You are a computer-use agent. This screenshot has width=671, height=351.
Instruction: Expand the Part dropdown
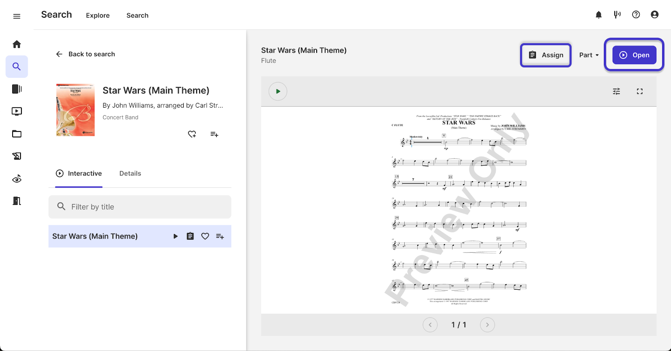[589, 55]
